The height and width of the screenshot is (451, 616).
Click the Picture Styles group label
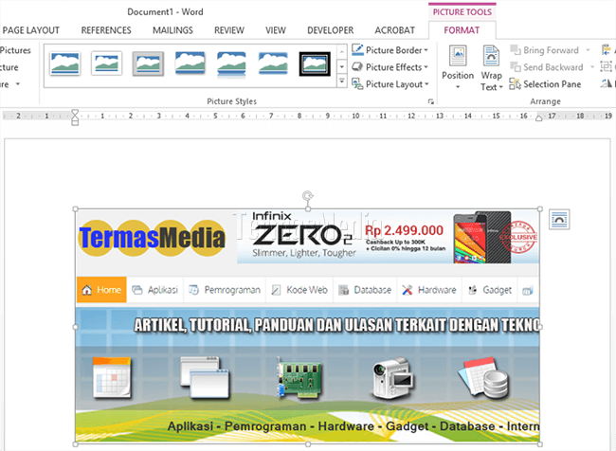pos(232,101)
